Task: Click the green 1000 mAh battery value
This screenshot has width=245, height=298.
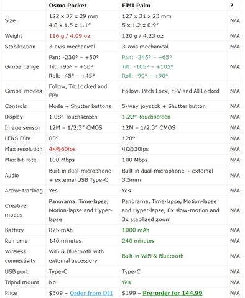Action: (x=136, y=230)
